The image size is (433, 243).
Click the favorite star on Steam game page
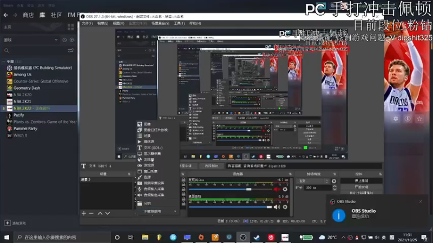(x=419, y=119)
